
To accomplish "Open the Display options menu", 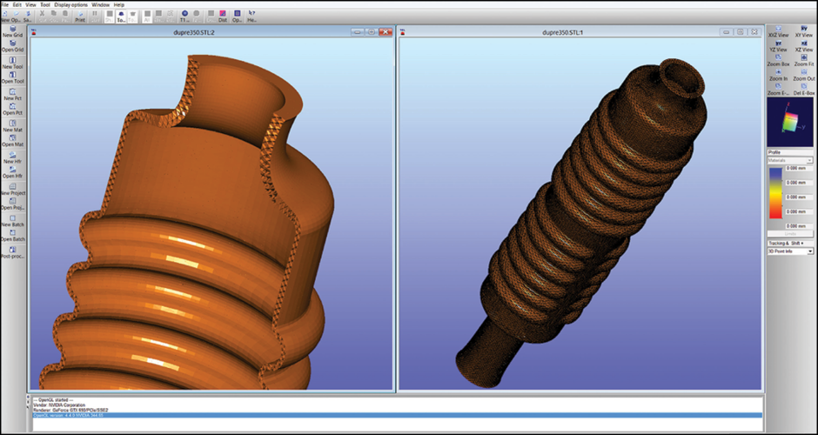I will coord(70,4).
